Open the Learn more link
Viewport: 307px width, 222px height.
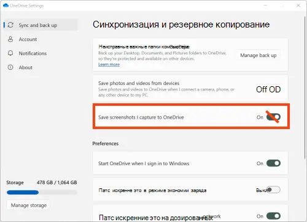109,64
